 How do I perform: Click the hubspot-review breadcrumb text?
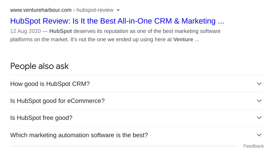pos(95,10)
